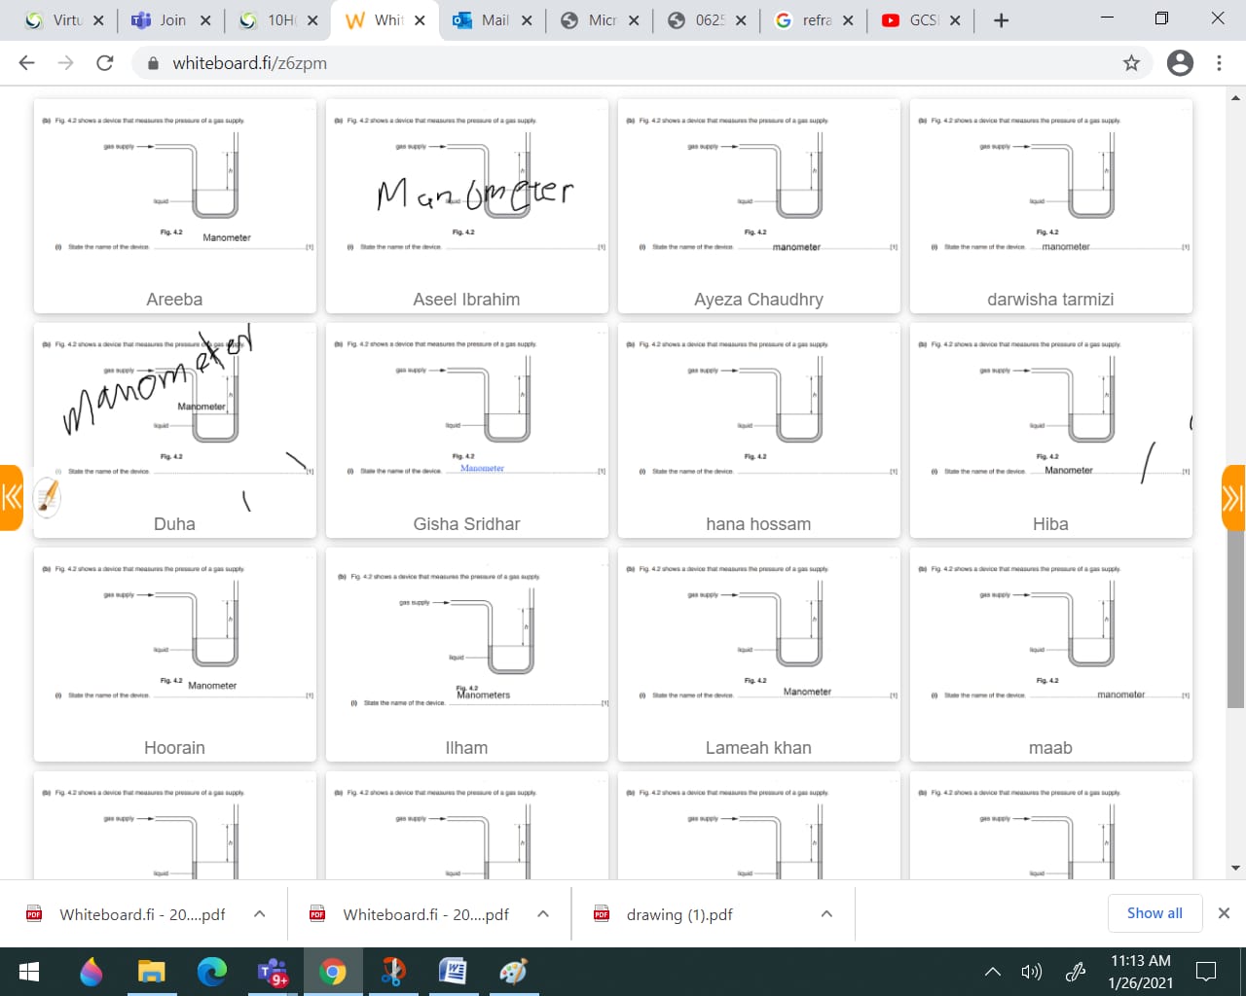Click the Show all downloads button

(x=1154, y=913)
